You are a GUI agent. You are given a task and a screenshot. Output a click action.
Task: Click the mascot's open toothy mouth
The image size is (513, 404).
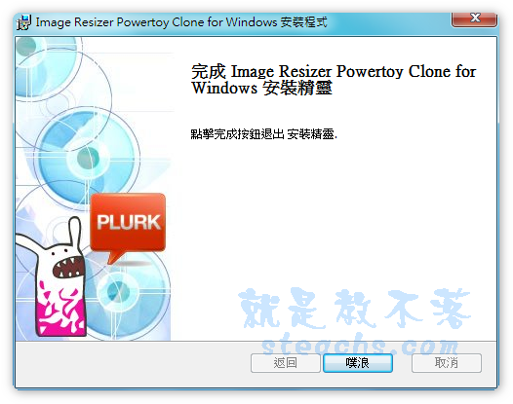click(68, 267)
